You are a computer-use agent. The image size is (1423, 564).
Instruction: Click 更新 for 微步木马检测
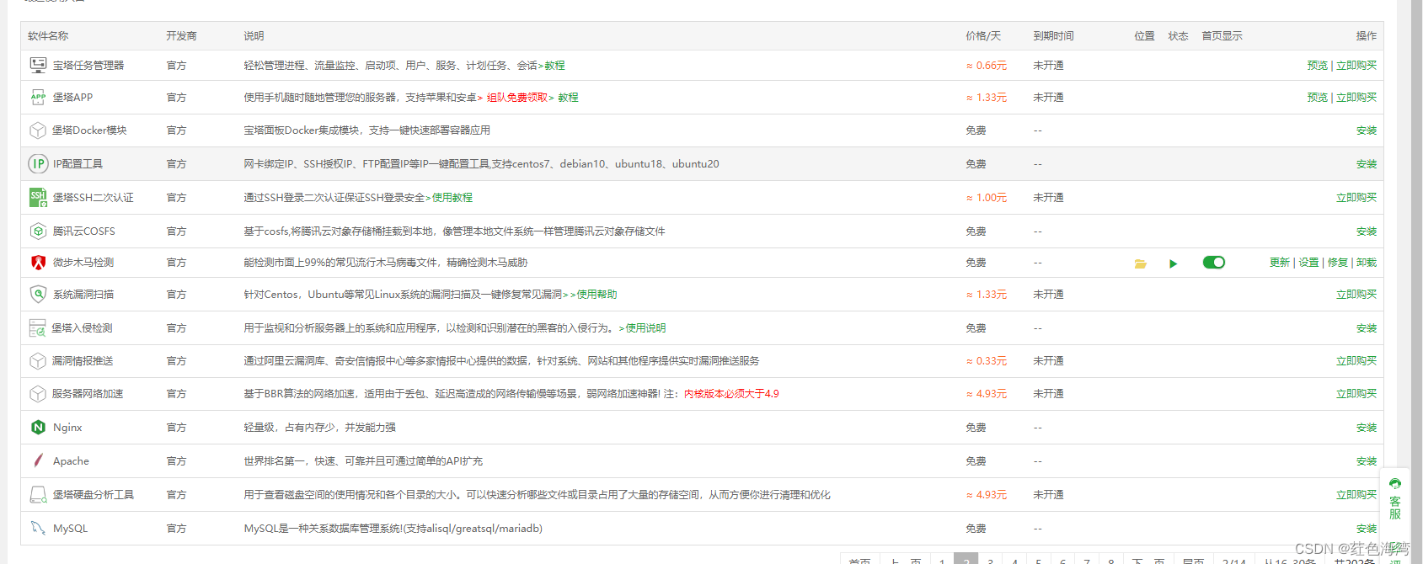1280,263
